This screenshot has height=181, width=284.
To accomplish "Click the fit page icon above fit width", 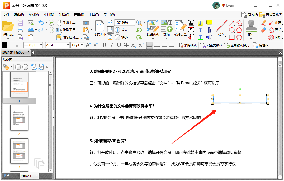I will pos(110,23).
